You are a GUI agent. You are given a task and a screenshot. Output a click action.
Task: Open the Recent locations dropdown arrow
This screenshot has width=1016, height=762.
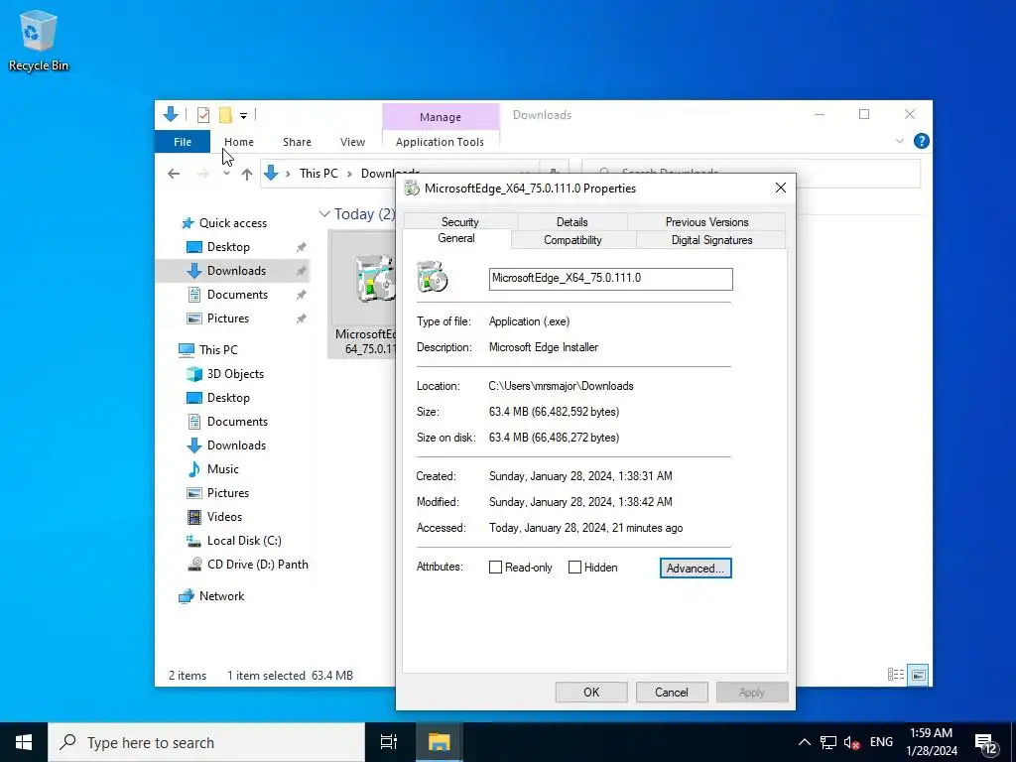click(226, 174)
